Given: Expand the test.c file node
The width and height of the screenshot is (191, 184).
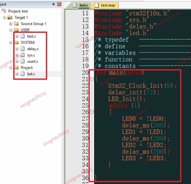Looking at the screenshot, I should click(x=17, y=36).
